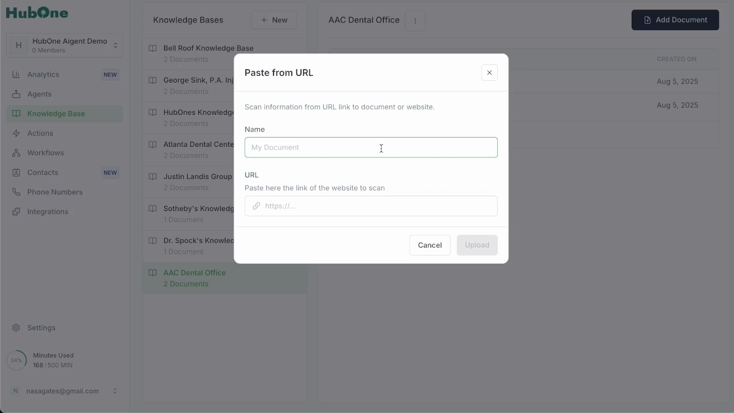Click the URL link input field
This screenshot has height=413, width=734.
[x=376, y=206]
